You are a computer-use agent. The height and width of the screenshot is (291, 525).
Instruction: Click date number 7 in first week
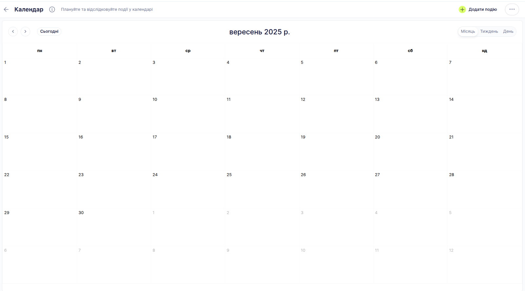pos(450,62)
